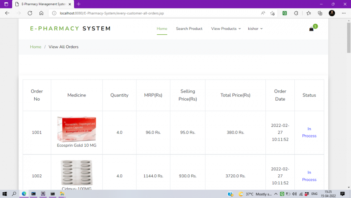
Task: Go to browser home icon
Action: [41, 13]
